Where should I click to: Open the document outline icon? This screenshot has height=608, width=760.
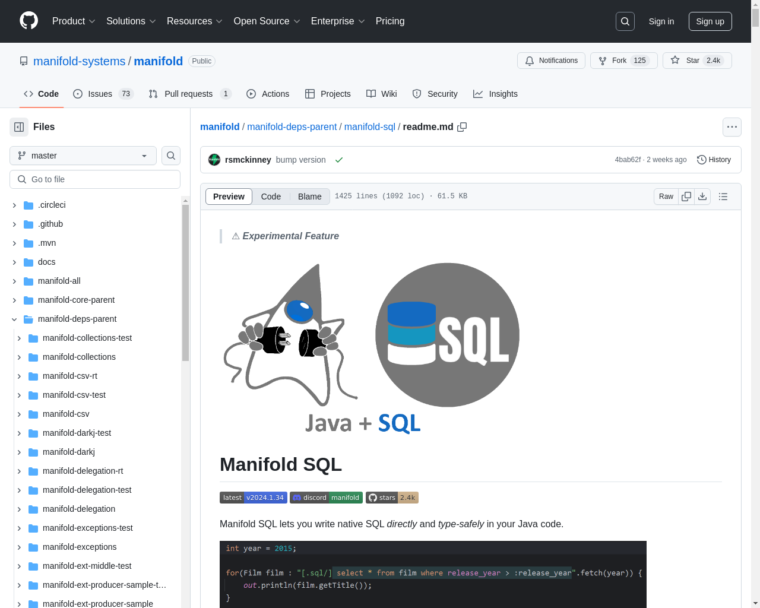(x=723, y=197)
